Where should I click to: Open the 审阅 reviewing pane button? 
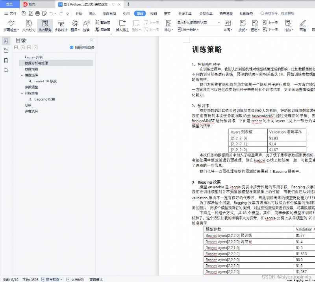pos(228,26)
